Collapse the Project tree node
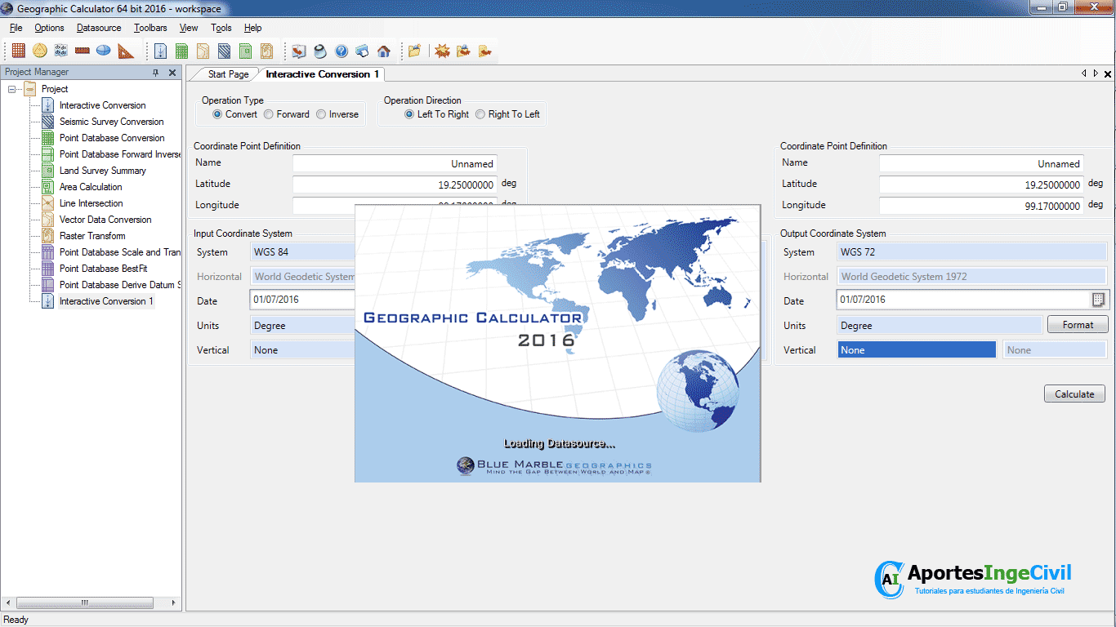 click(12, 89)
